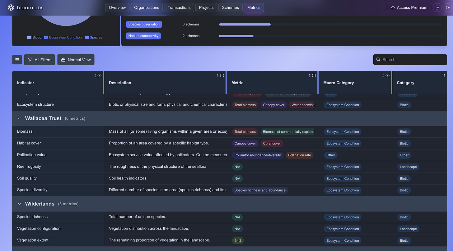
Task: Click Canopy cover tag in Habitat cover row
Action: pos(245,144)
